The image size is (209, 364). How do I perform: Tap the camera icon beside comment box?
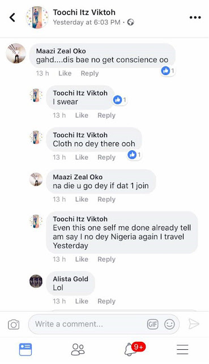click(x=14, y=324)
